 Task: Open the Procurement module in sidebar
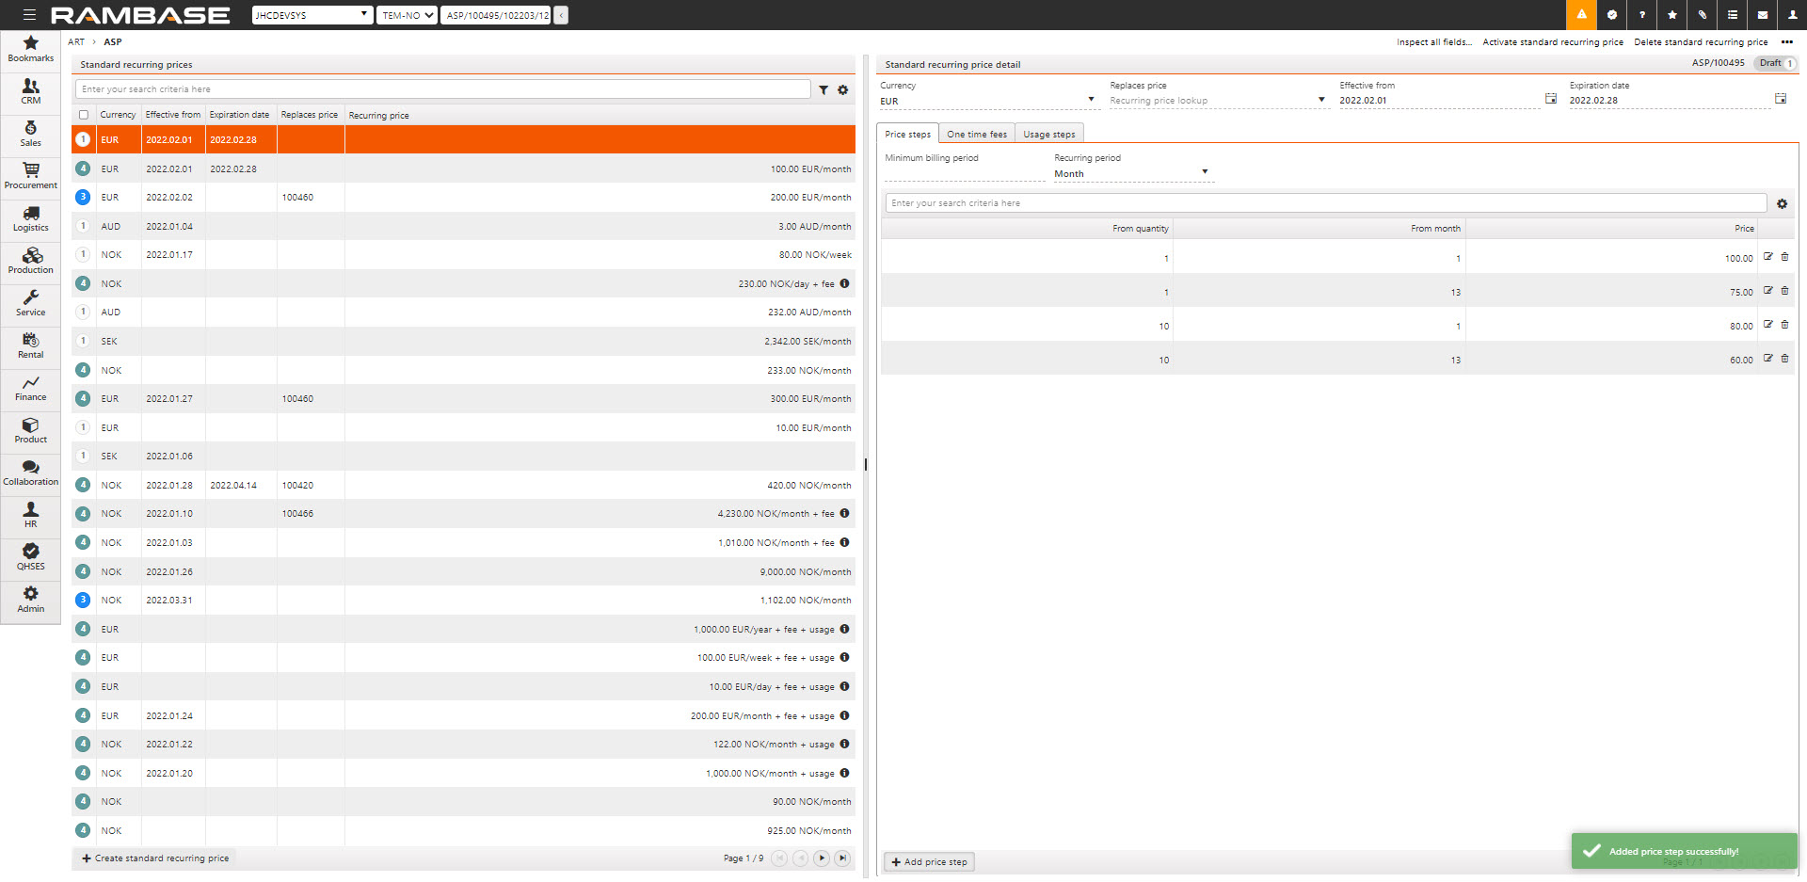coord(30,175)
